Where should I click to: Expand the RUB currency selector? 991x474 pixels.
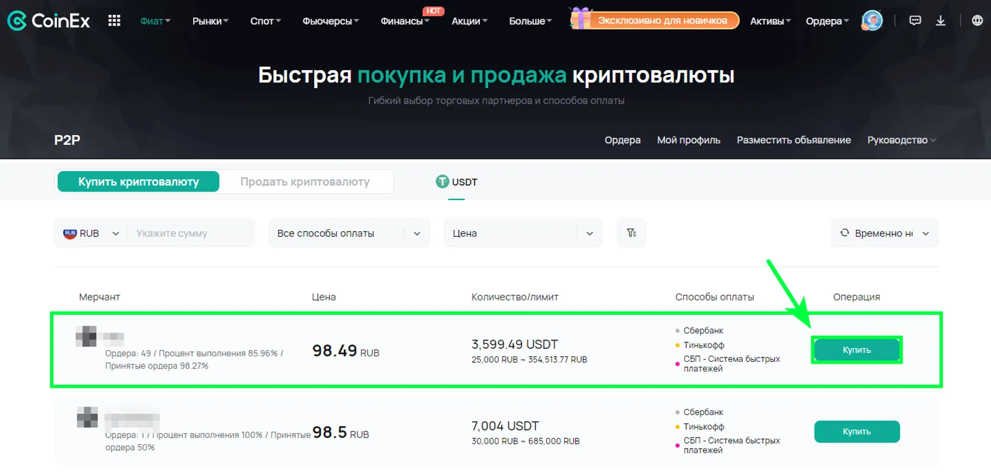91,234
